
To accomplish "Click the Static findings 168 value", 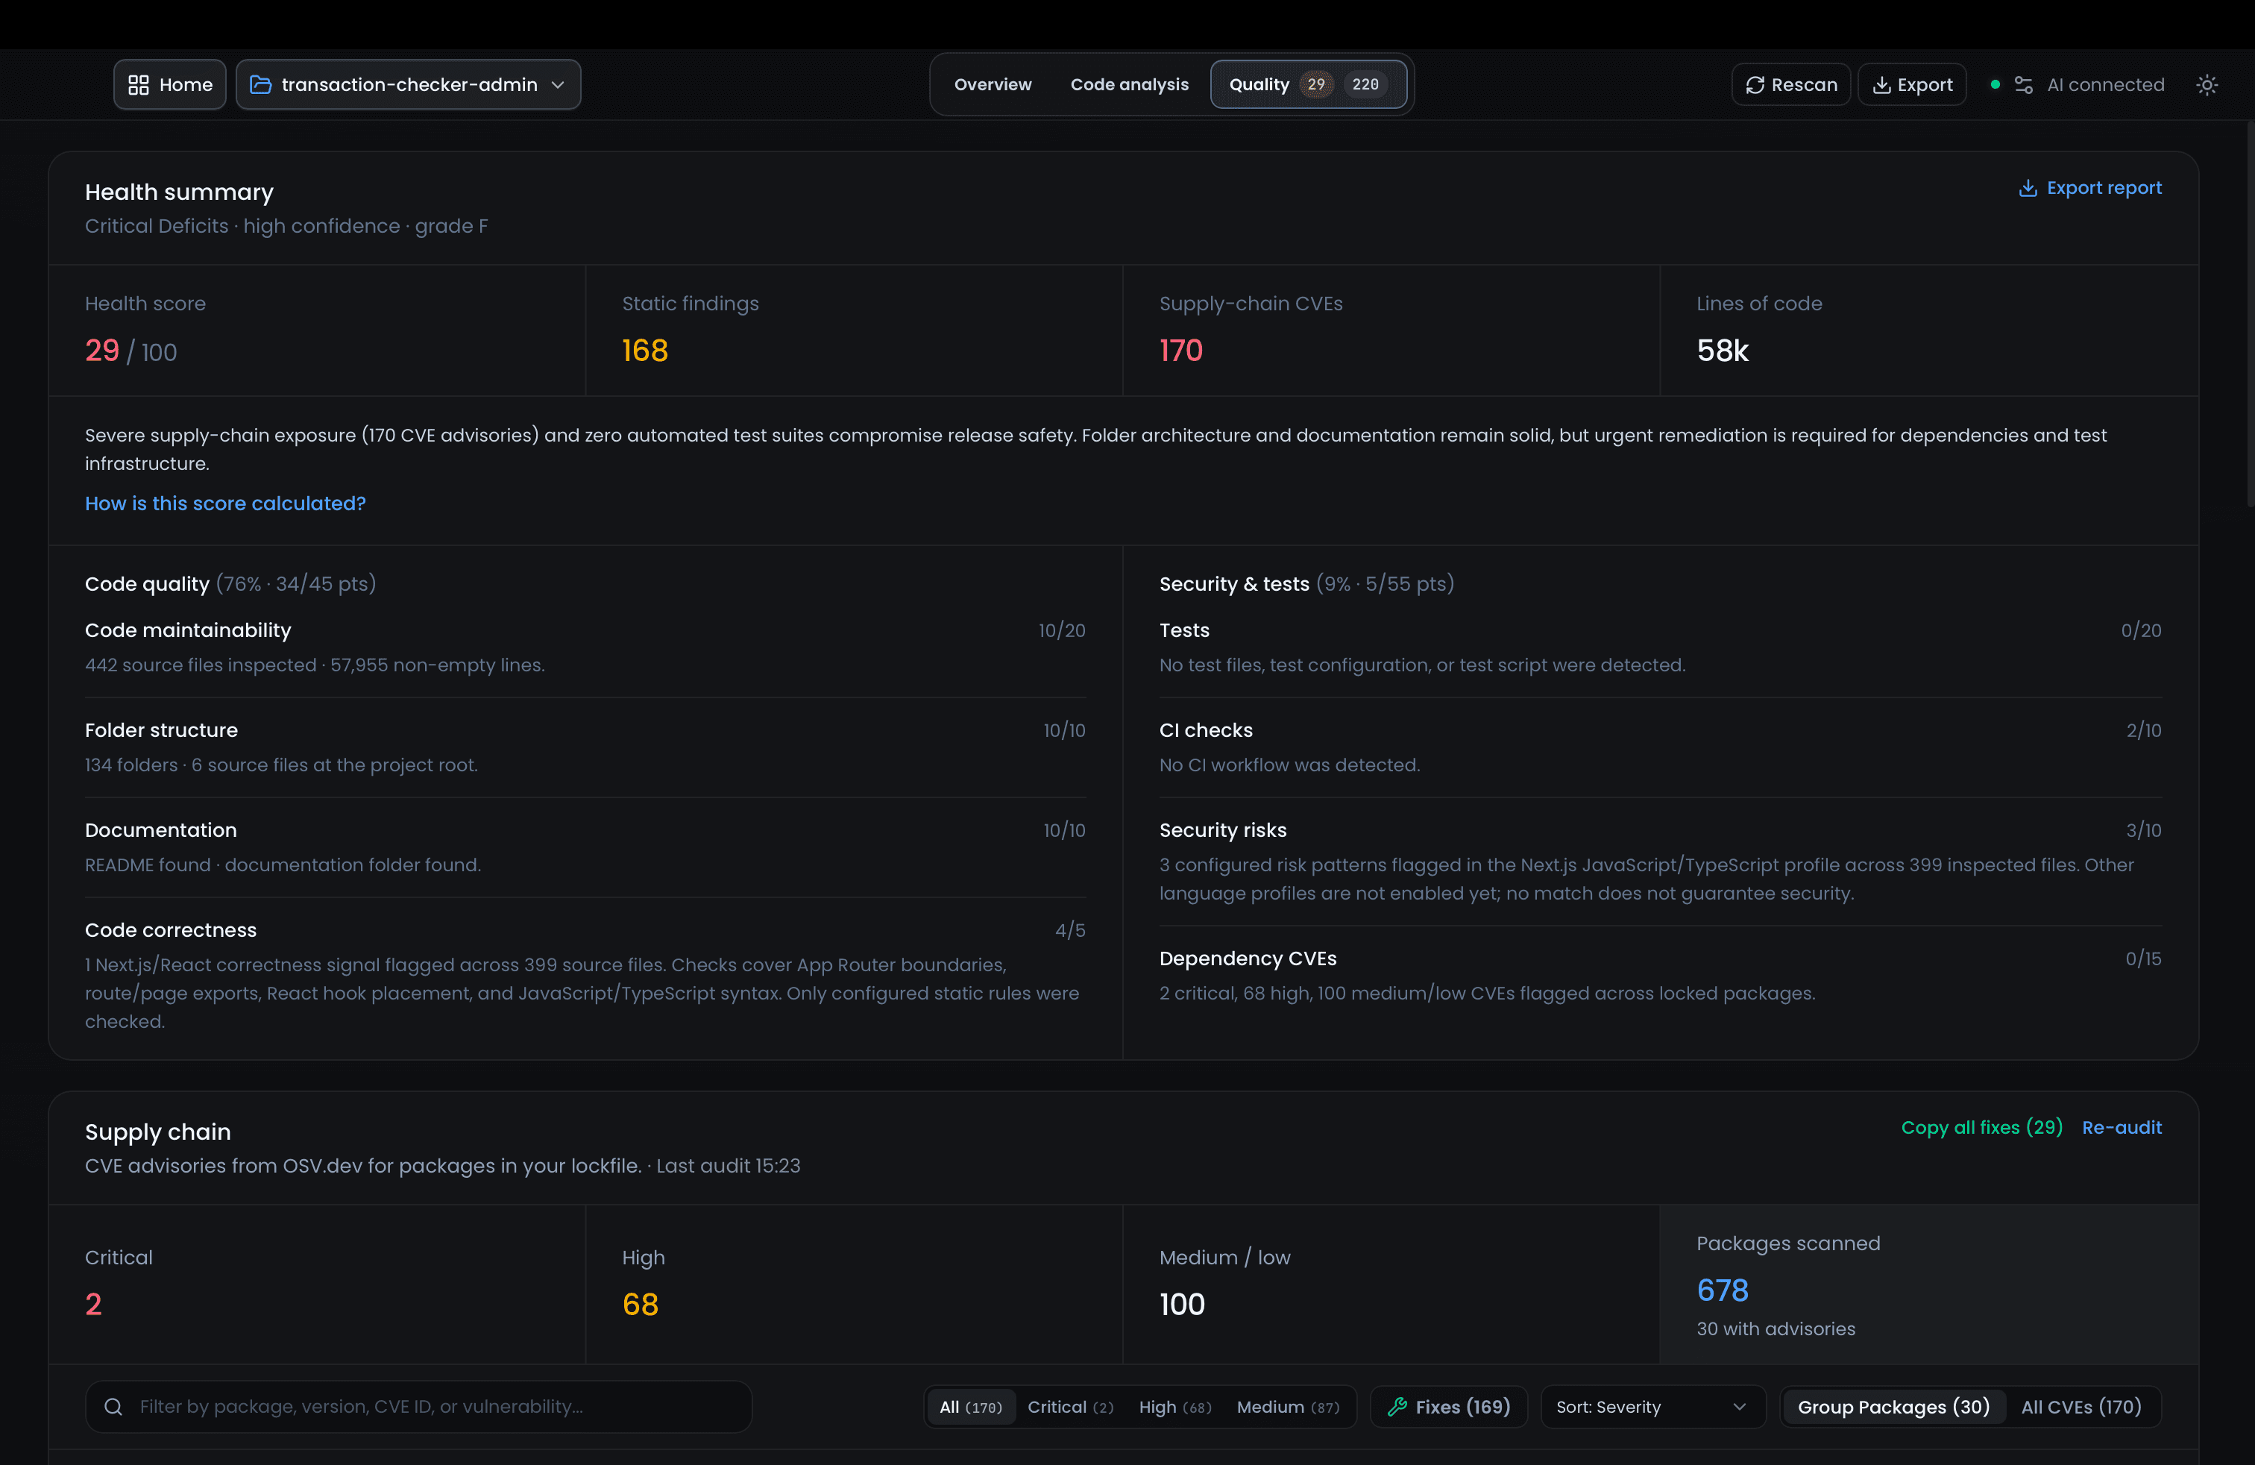I will (645, 351).
